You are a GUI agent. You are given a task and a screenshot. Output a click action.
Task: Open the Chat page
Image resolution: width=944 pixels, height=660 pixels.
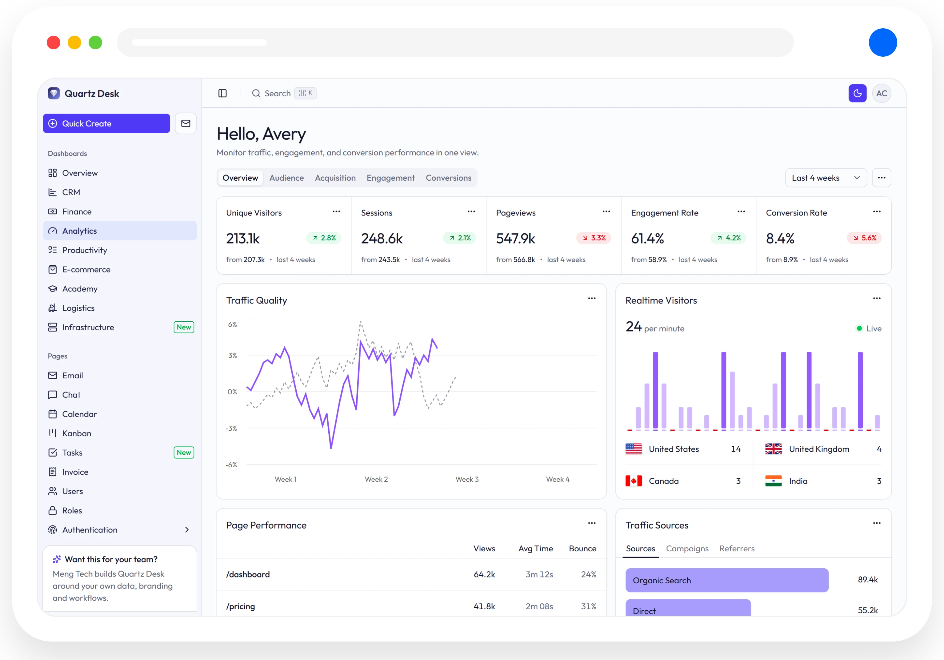click(120, 395)
